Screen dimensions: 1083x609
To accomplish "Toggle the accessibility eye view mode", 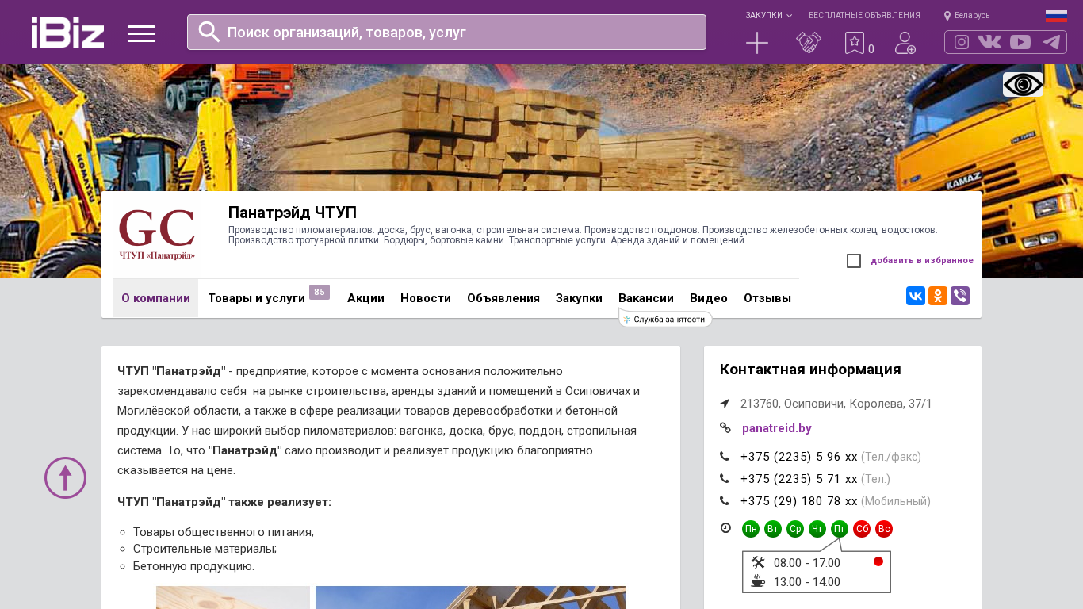I will click(1023, 84).
